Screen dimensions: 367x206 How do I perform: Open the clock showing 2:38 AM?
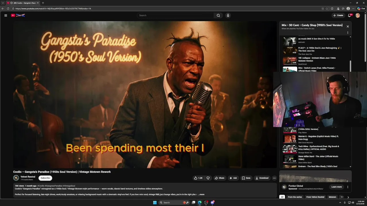click(361, 203)
